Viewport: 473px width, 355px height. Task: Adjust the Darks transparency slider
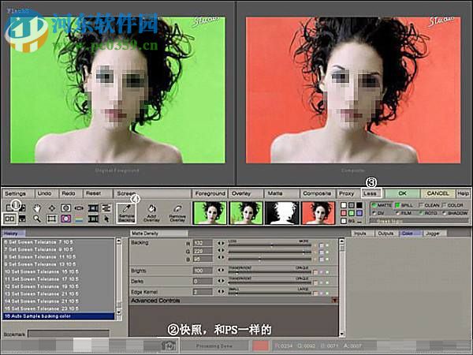click(x=270, y=283)
